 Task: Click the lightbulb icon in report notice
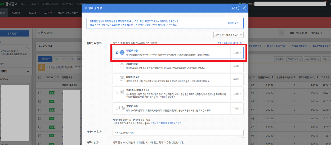41,67
